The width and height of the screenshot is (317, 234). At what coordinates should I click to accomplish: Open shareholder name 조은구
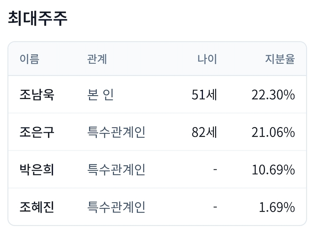click(x=37, y=132)
